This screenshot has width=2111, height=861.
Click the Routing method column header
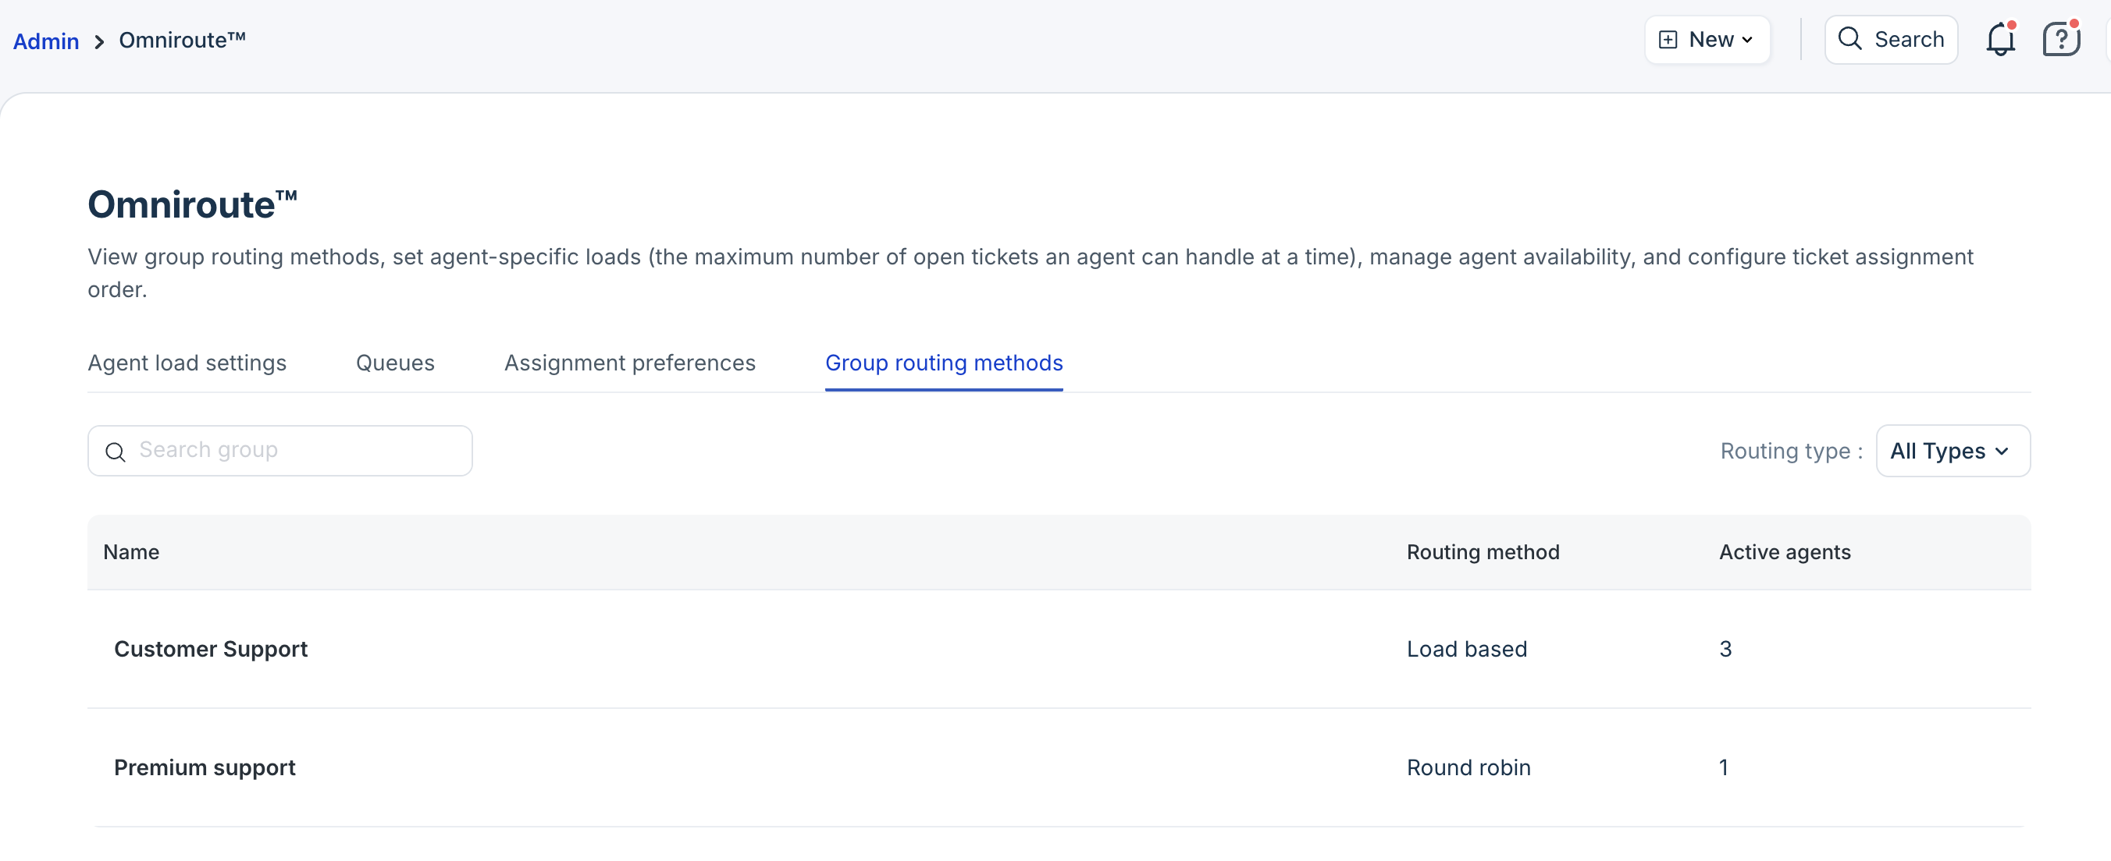1483,552
